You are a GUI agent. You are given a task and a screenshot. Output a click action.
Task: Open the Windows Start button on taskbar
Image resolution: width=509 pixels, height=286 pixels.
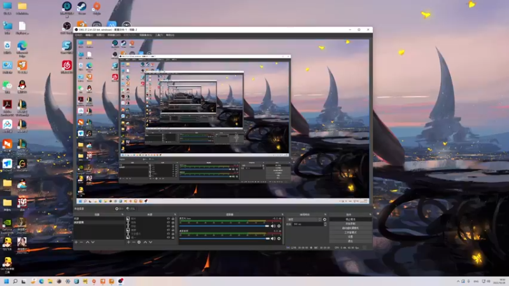coord(6,281)
